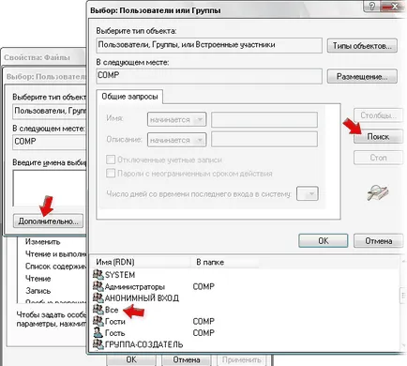407x366 pixels.
Task: Click the Размещение button
Action: pos(362,76)
